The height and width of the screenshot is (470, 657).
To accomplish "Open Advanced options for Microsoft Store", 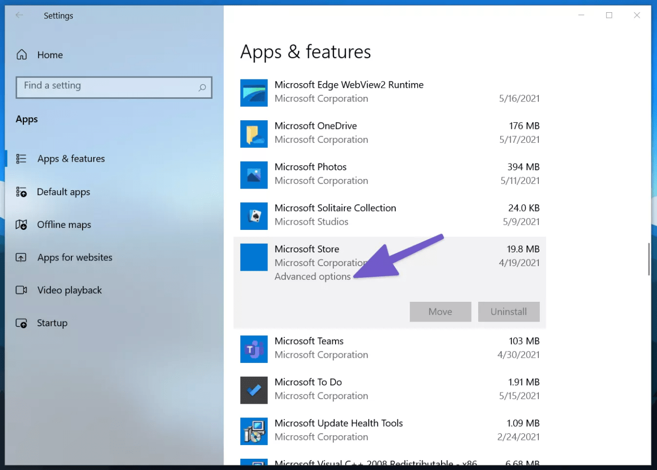I will tap(312, 276).
